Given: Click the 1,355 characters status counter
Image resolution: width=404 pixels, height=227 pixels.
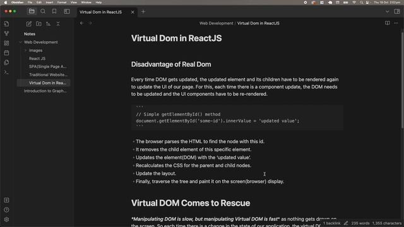Looking at the screenshot, I should 387,223.
